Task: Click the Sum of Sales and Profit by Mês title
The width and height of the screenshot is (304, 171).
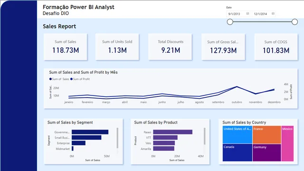Action: (x=84, y=72)
